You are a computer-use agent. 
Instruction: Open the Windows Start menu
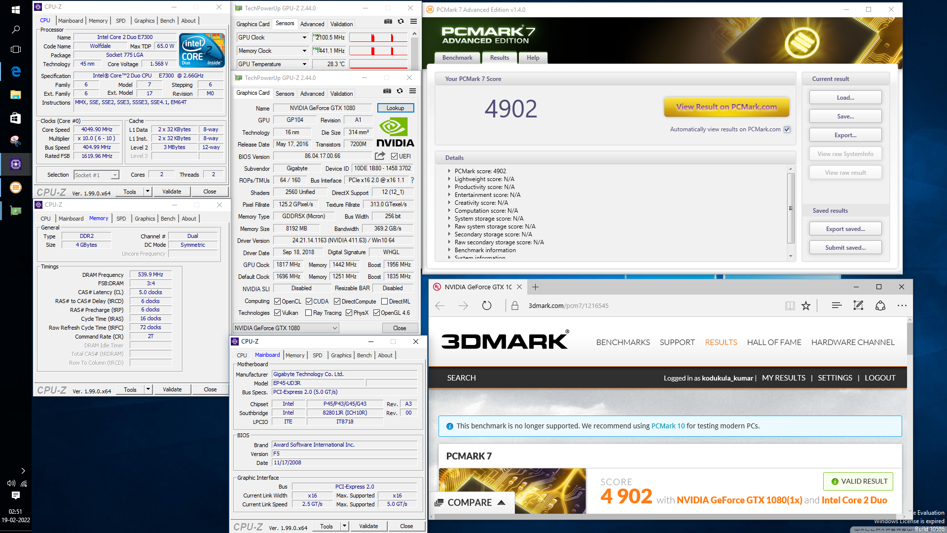click(16, 10)
